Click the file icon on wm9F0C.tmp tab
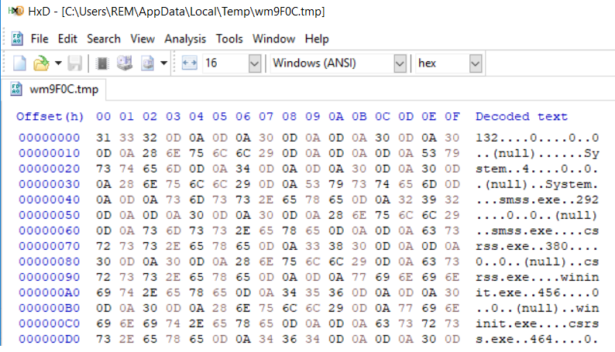This screenshot has width=615, height=352. (x=16, y=89)
